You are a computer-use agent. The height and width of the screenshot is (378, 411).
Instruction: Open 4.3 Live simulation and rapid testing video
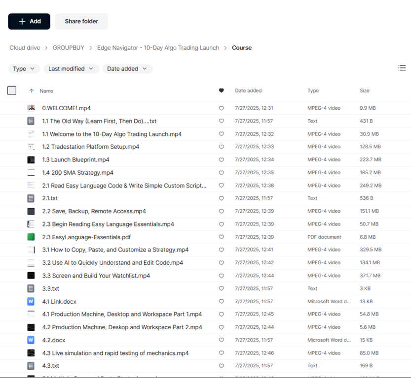pyautogui.click(x=115, y=353)
